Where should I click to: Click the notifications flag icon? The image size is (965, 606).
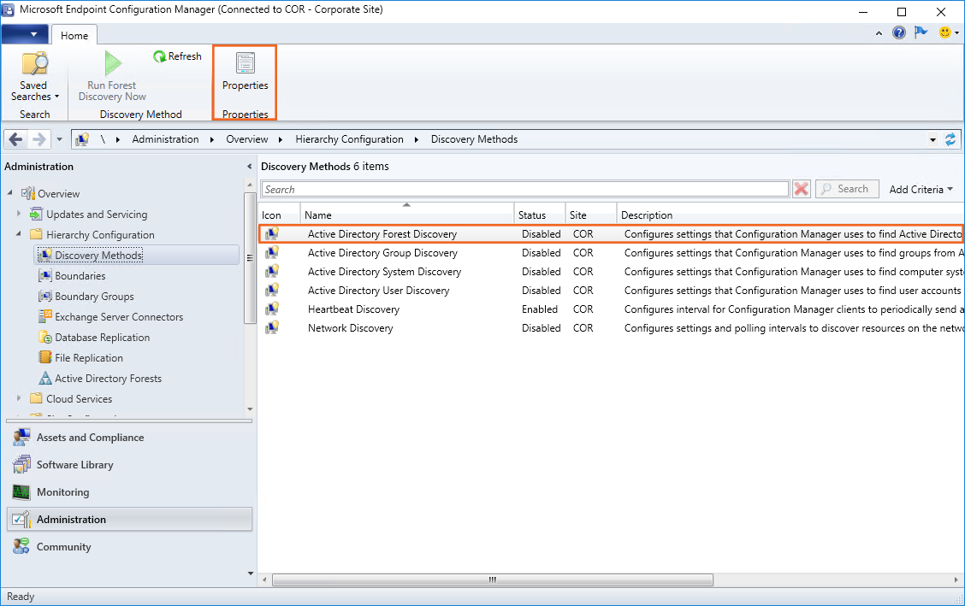tap(921, 32)
